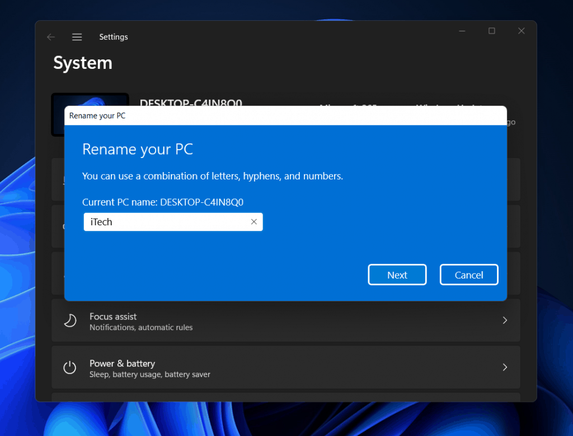Click the back arrow icon
Screen dimensions: 573x436
tap(50, 36)
